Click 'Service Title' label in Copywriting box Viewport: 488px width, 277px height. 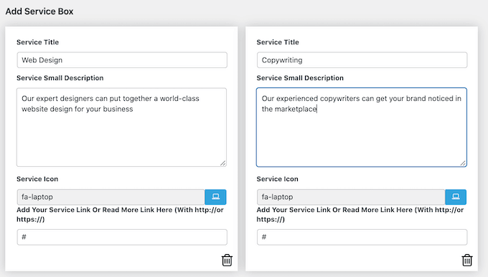tap(278, 42)
